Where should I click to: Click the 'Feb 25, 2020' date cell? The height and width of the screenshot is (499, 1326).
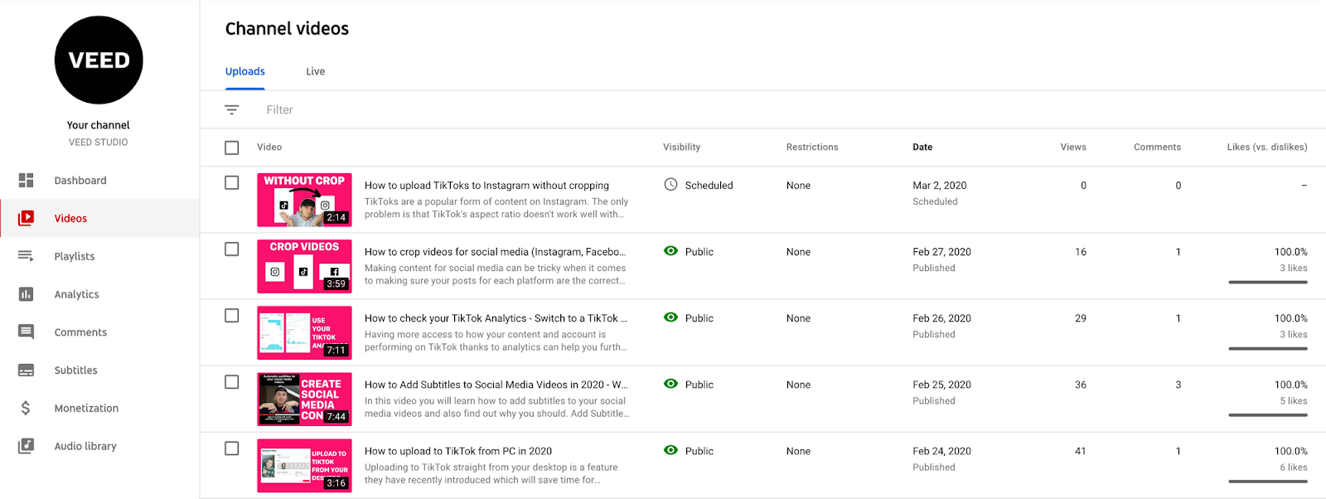941,385
